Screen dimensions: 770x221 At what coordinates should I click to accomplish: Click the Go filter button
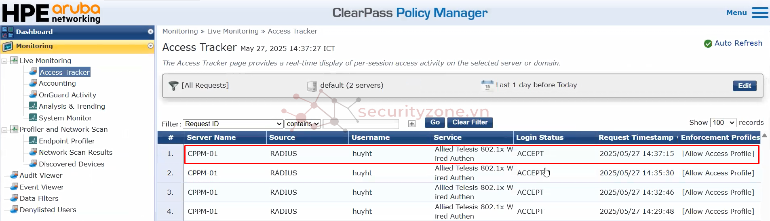click(x=435, y=122)
